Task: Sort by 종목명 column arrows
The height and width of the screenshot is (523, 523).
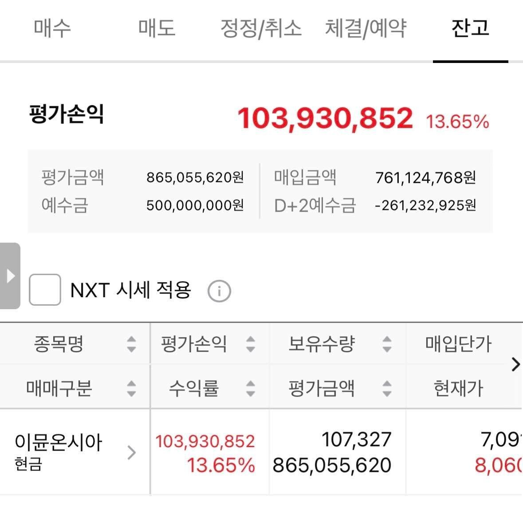Action: pyautogui.click(x=131, y=344)
